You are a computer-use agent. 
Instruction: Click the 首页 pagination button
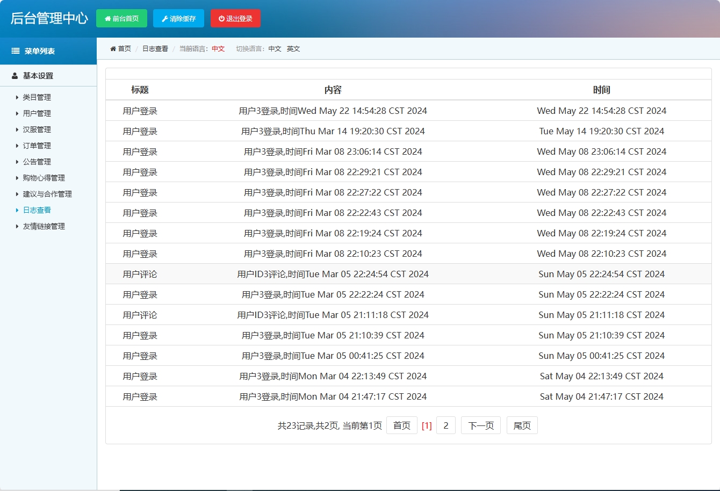coord(402,425)
